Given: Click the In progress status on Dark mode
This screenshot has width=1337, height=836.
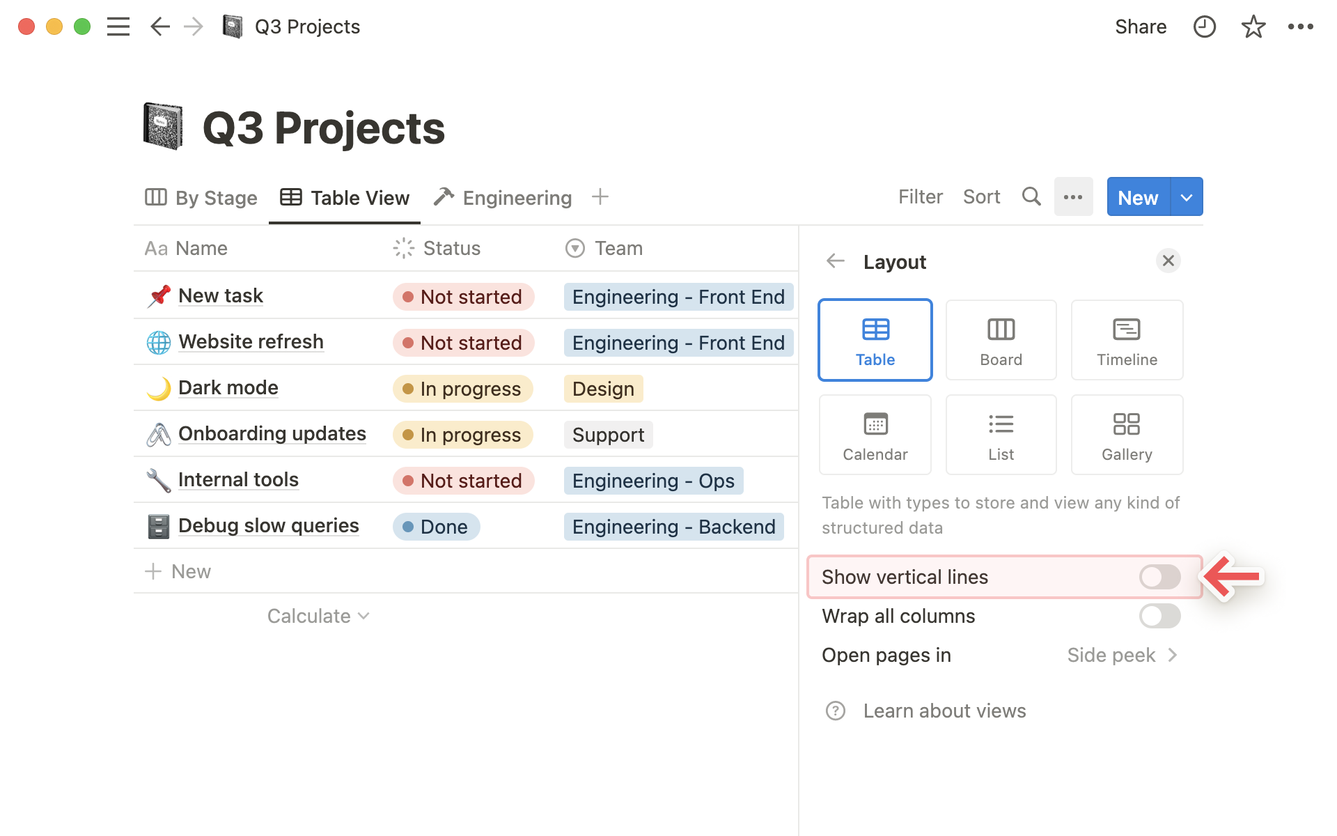Looking at the screenshot, I should (x=463, y=389).
